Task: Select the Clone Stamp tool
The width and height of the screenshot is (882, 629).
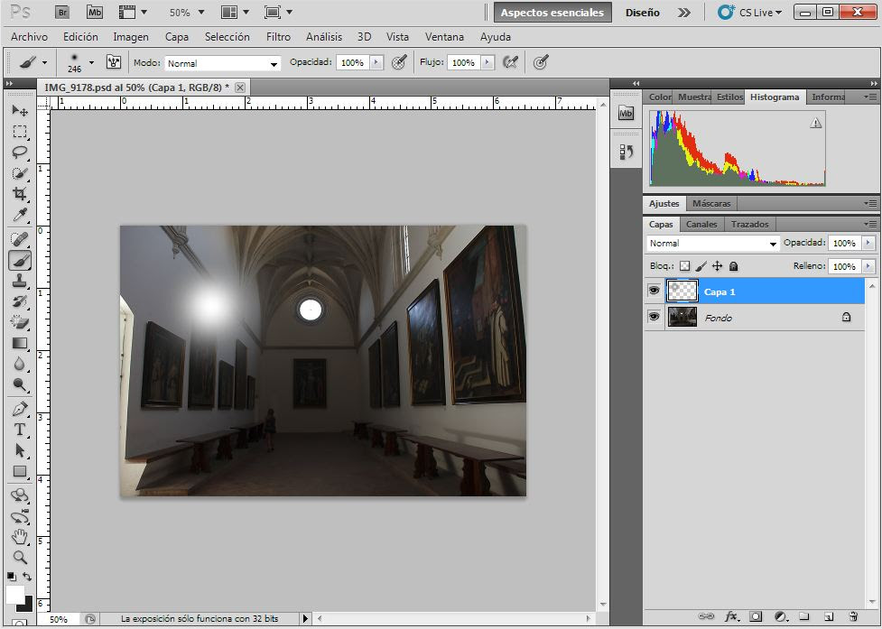Action: [x=20, y=281]
